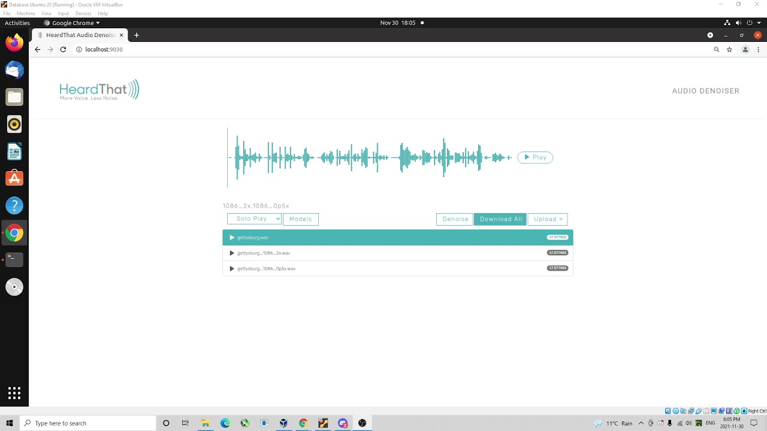Play the gettysburg_1086_0p5x.wav track
The image size is (767, 431).
coord(232,269)
